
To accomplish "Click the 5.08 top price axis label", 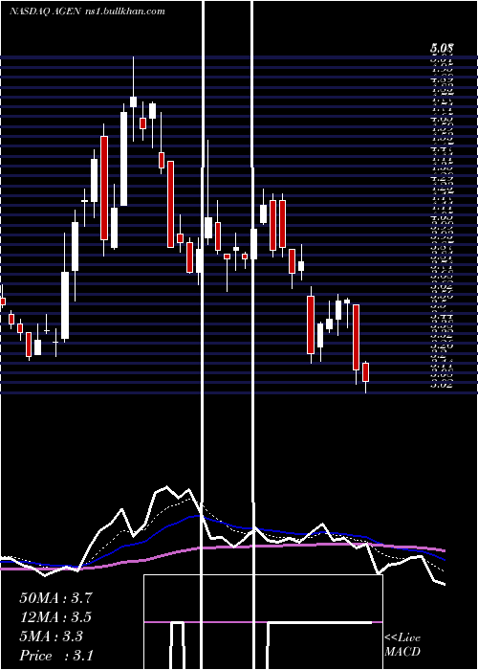I will [x=442, y=48].
